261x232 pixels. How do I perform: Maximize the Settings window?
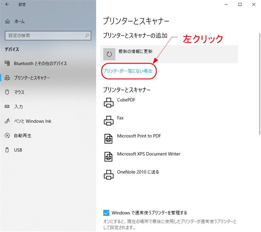pos(240,4)
